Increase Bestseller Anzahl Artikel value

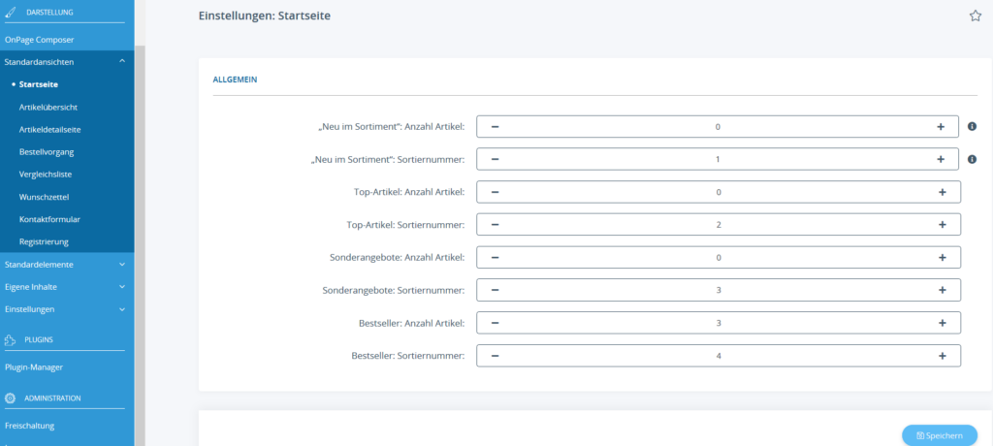pyautogui.click(x=943, y=323)
